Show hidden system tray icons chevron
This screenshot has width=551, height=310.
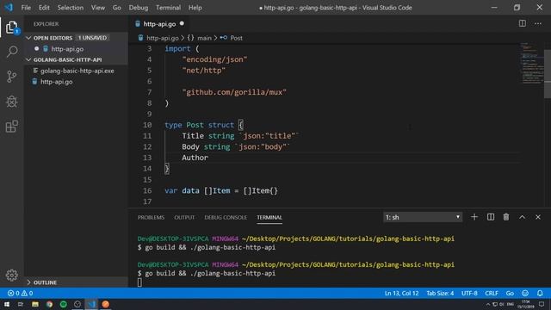(488, 304)
